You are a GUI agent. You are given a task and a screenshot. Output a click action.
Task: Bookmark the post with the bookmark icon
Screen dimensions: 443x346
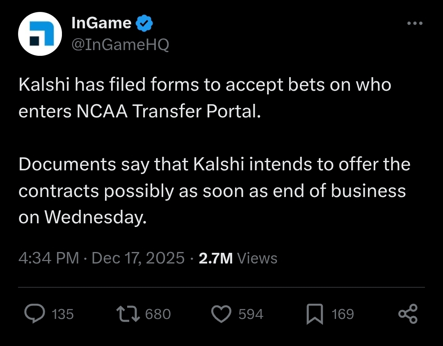(315, 314)
